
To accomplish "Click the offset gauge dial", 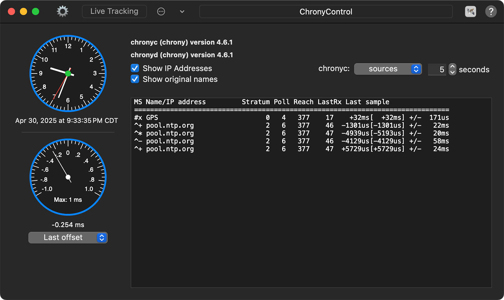I will pos(68,177).
